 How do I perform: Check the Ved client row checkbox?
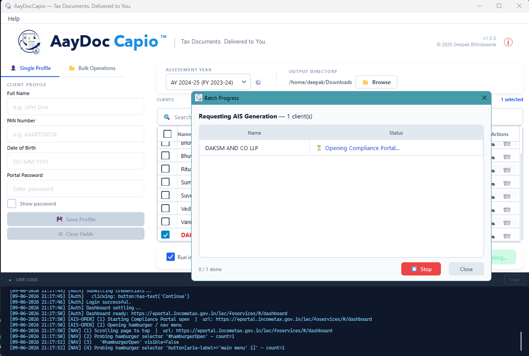point(165,208)
